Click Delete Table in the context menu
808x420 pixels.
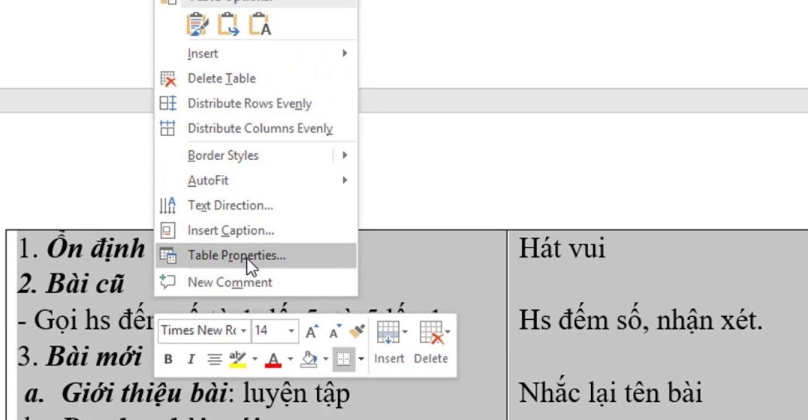(221, 78)
